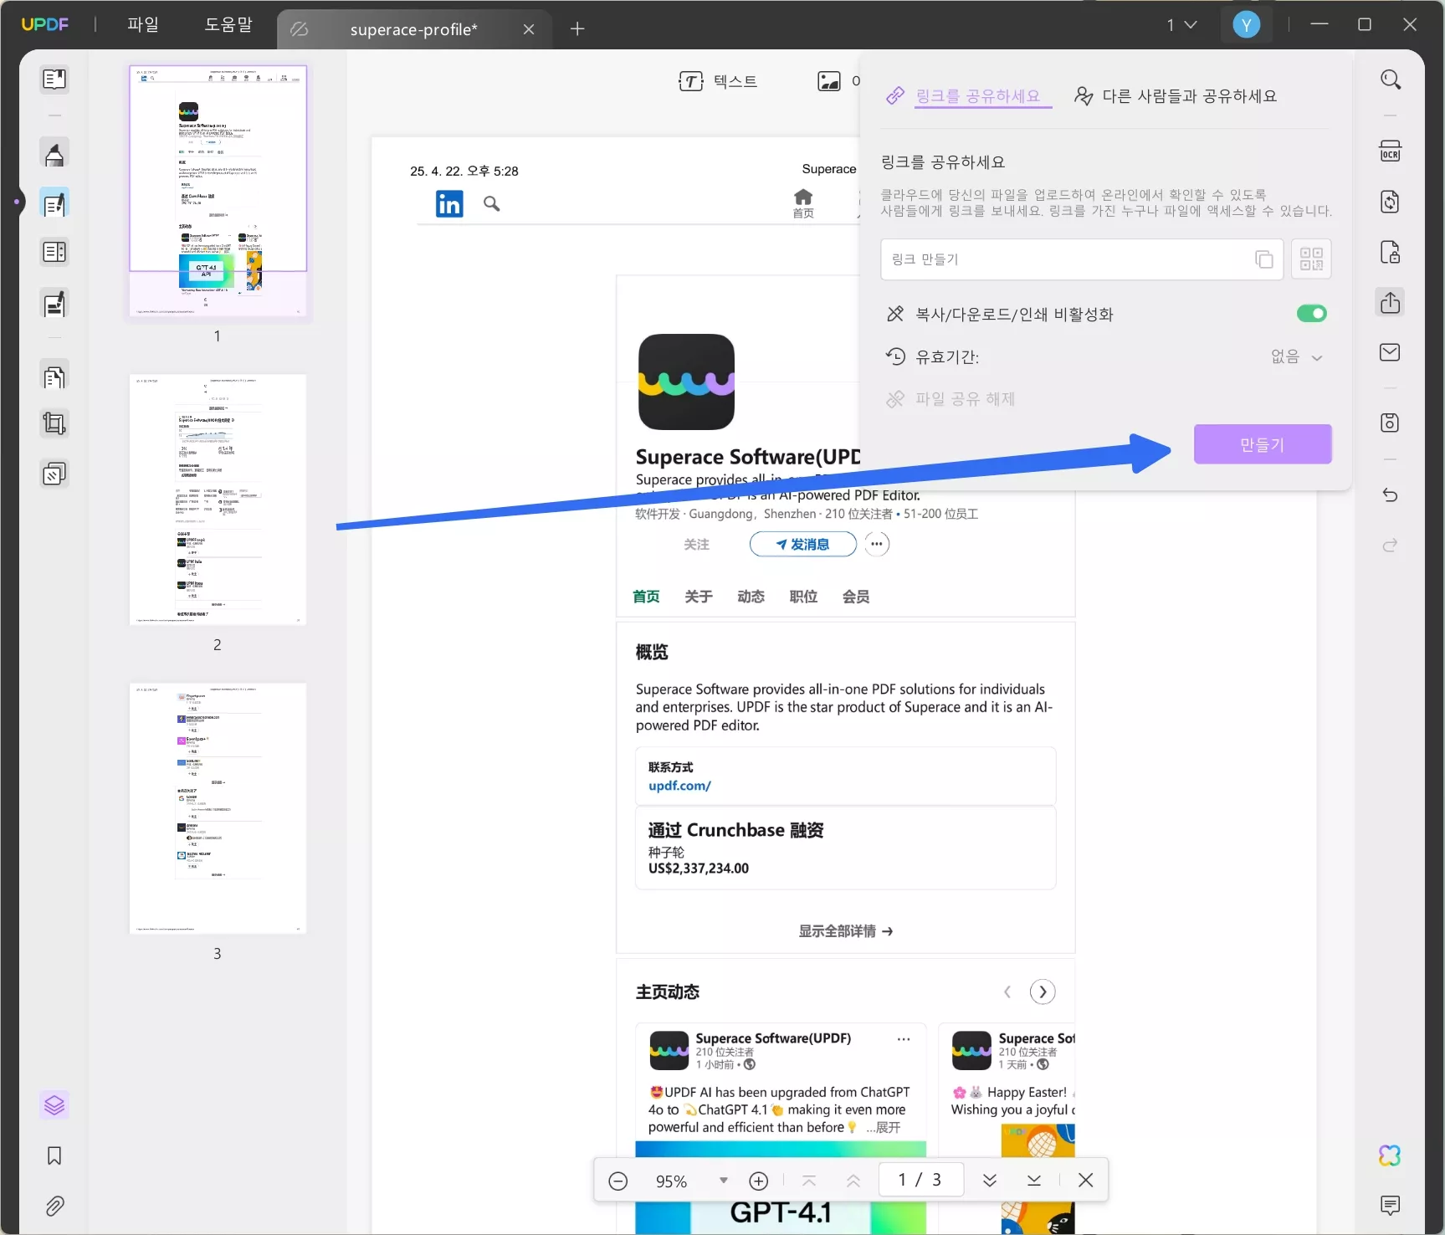The height and width of the screenshot is (1235, 1445).
Task: Copy the generated link icon
Action: (x=1263, y=259)
